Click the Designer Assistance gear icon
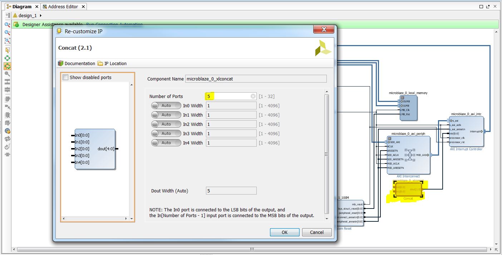Viewport: 502px width, 255px height. 16,25
